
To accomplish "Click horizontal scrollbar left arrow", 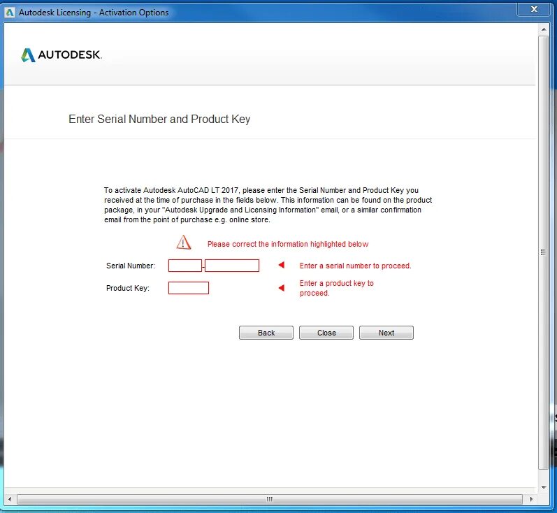I will pyautogui.click(x=10, y=499).
